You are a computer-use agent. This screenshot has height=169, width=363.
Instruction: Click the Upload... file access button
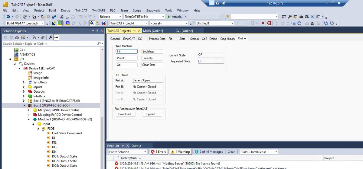point(152,114)
